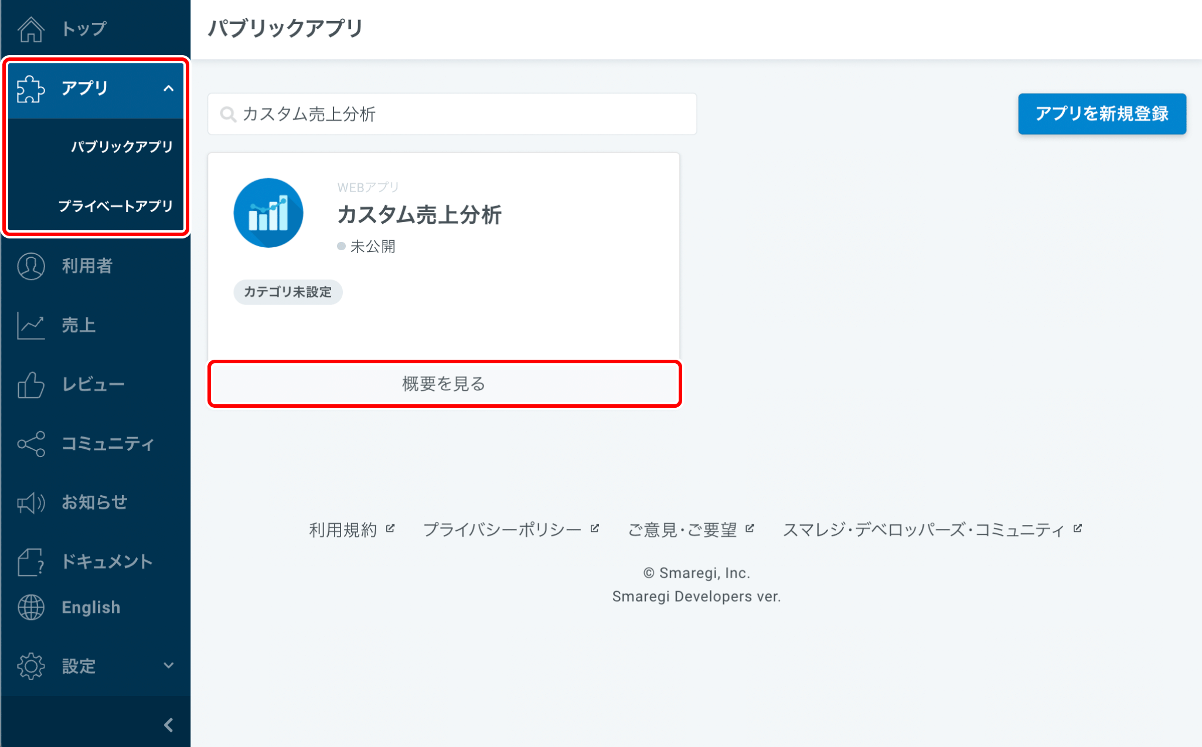Open the 利用者 user section icon
This screenshot has width=1202, height=747.
(31, 265)
